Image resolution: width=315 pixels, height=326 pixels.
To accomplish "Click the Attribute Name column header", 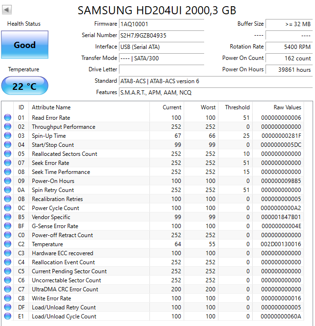I will 51,107.
